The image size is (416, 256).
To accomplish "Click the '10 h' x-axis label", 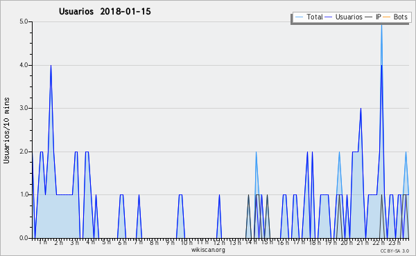I will pyautogui.click(x=187, y=242).
